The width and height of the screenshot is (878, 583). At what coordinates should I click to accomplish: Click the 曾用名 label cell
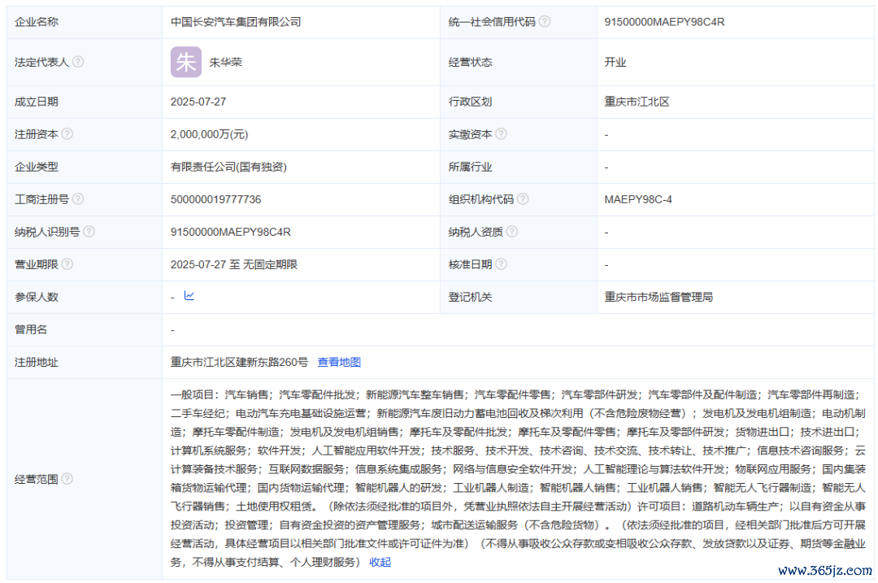pos(85,329)
